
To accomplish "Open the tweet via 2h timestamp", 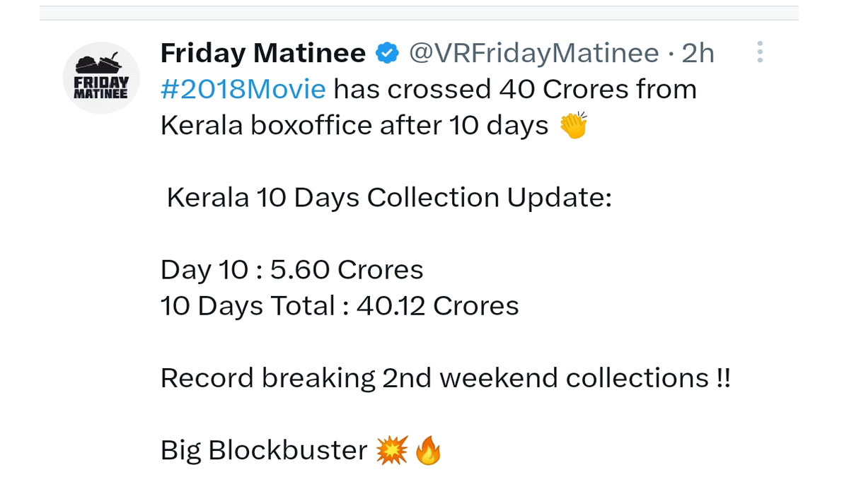I will (x=698, y=53).
